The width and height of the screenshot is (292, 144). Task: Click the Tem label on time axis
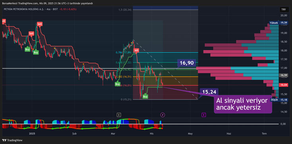pos(264,134)
